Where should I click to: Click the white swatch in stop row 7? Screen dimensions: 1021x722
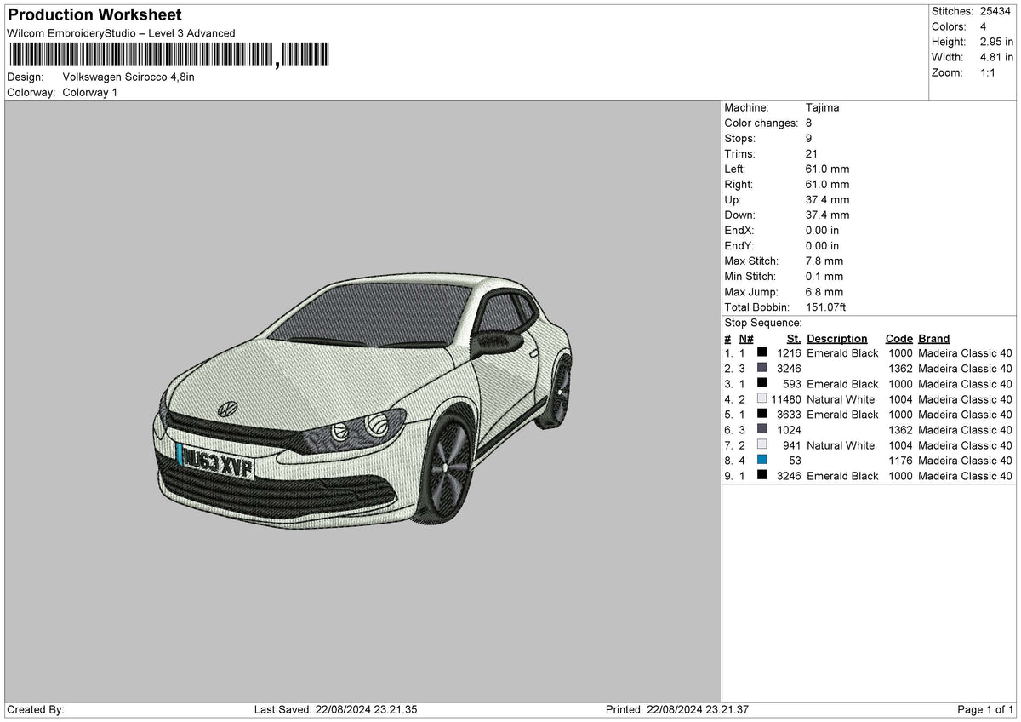pyautogui.click(x=761, y=445)
